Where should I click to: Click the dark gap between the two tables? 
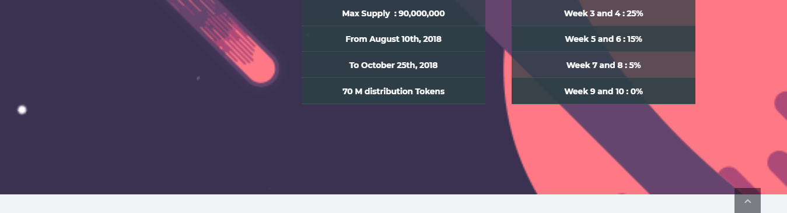point(498,52)
